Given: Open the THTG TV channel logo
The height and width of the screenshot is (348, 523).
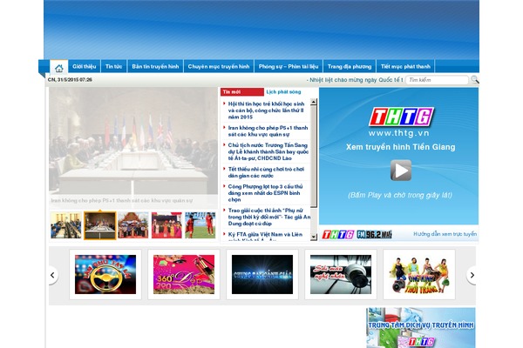Looking at the screenshot, I should [x=337, y=234].
